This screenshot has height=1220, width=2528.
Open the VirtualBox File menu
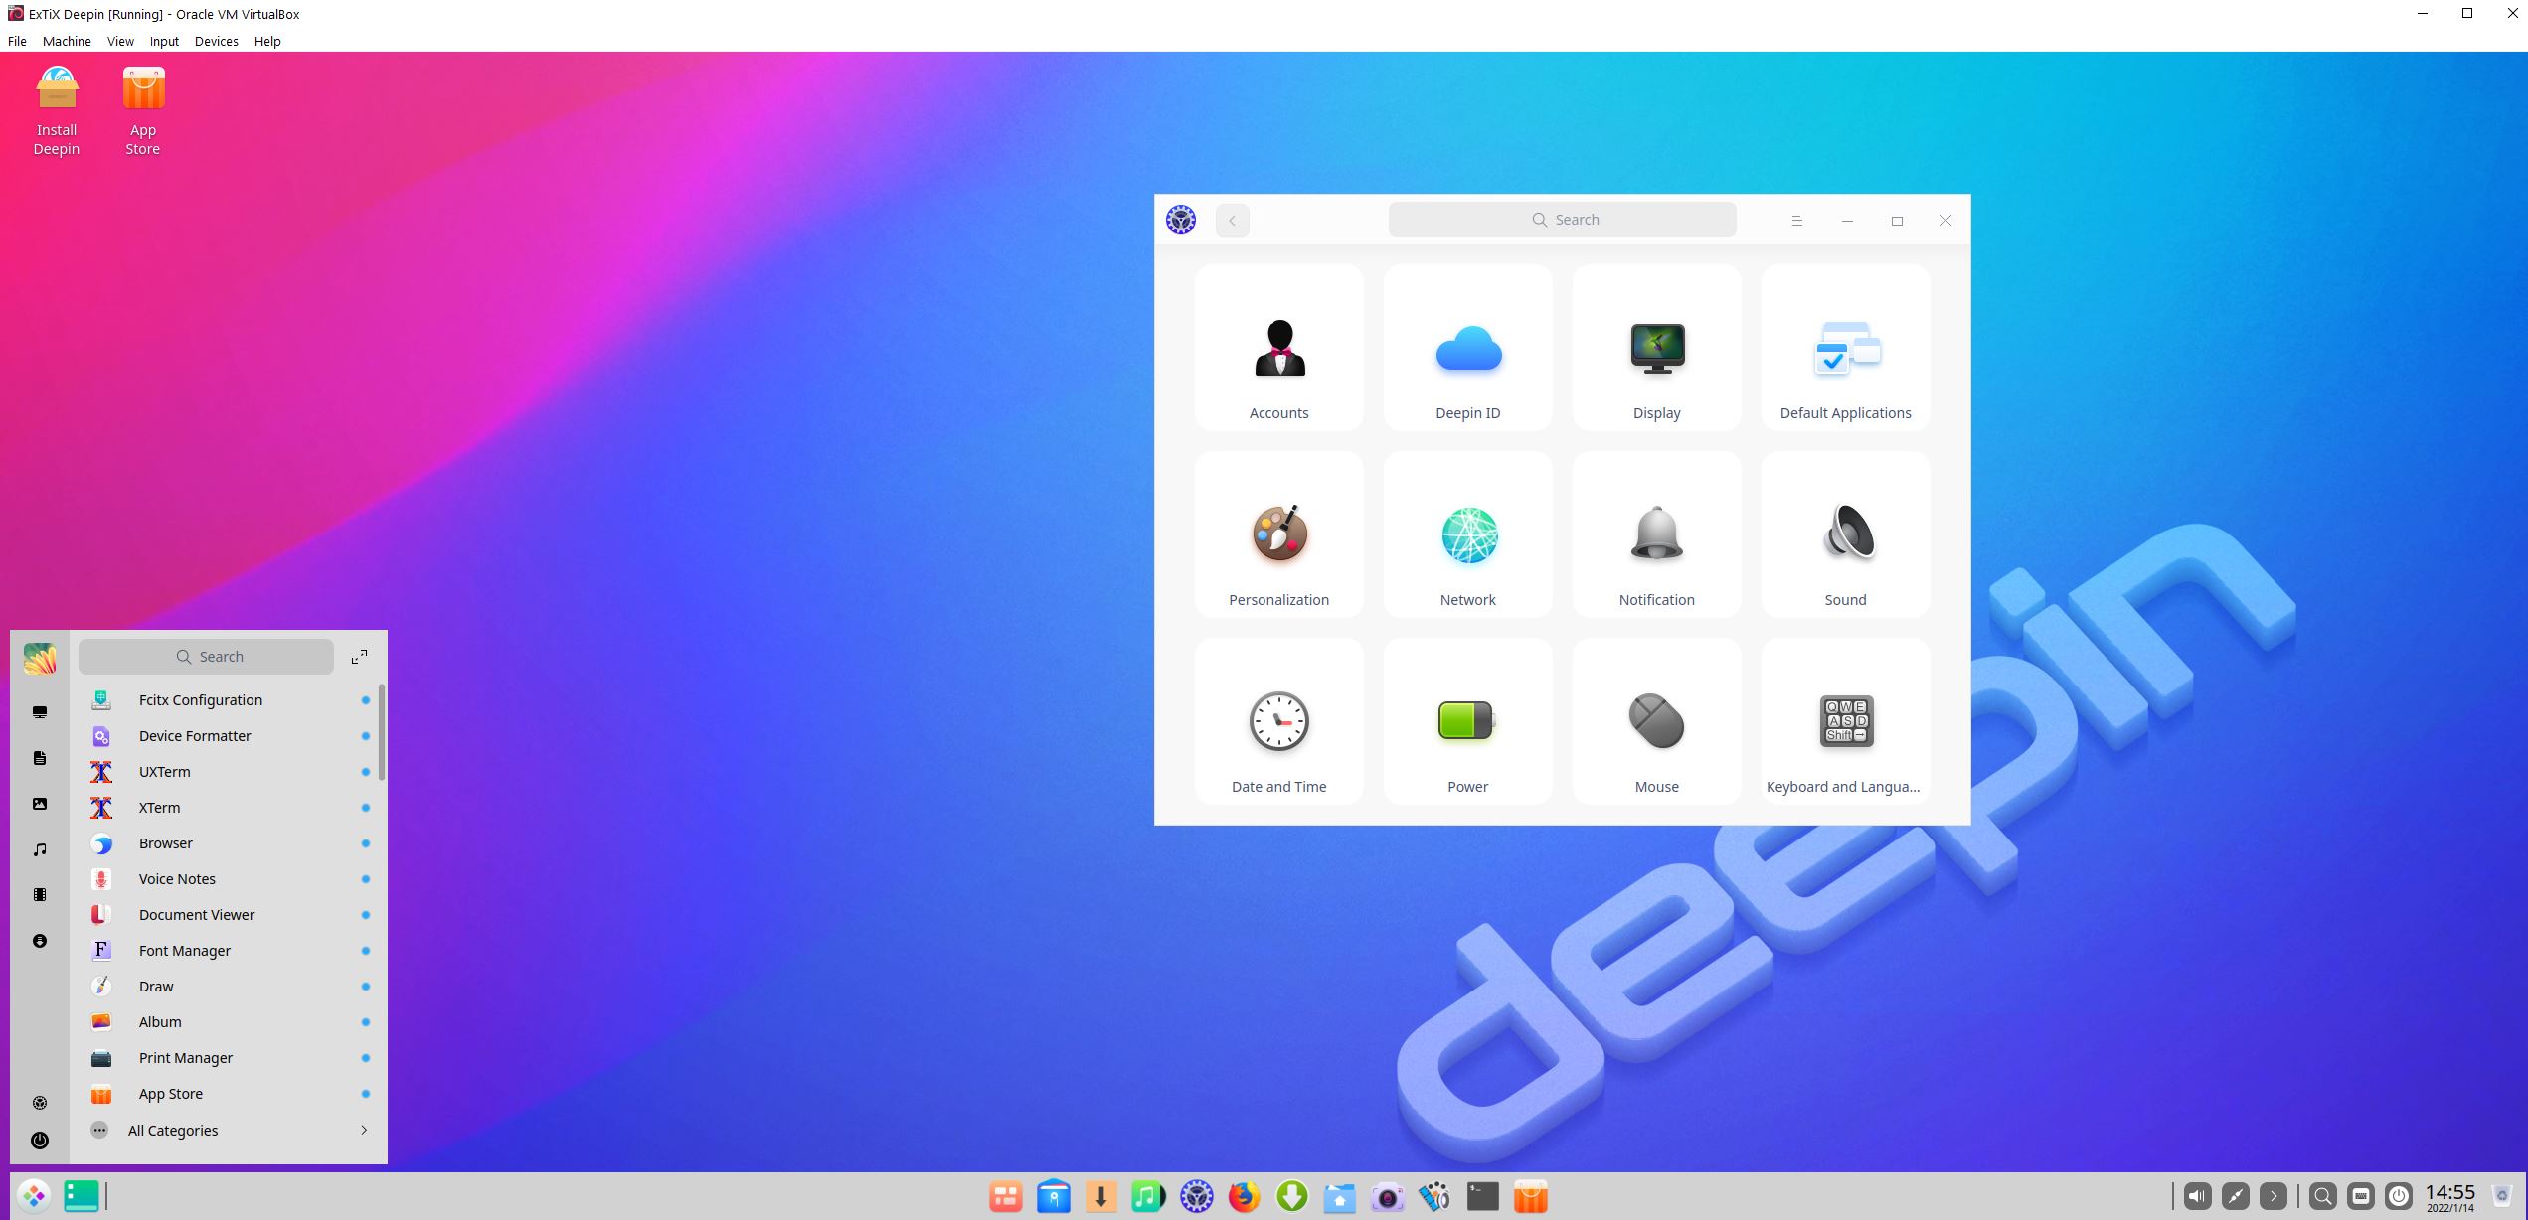[x=17, y=41]
